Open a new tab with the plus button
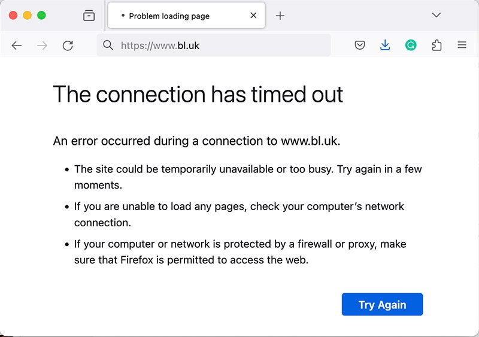The image size is (479, 337). coord(280,16)
